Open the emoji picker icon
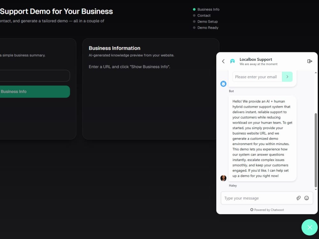This screenshot has height=239, width=319. (306, 198)
